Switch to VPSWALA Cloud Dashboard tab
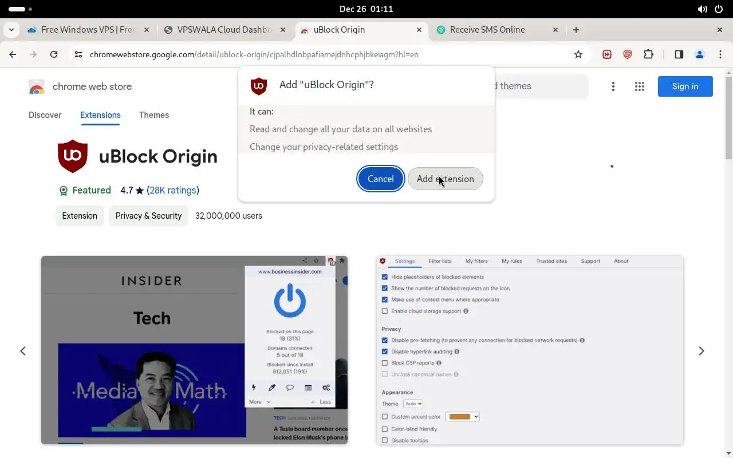The height and width of the screenshot is (458, 733). pyautogui.click(x=224, y=30)
